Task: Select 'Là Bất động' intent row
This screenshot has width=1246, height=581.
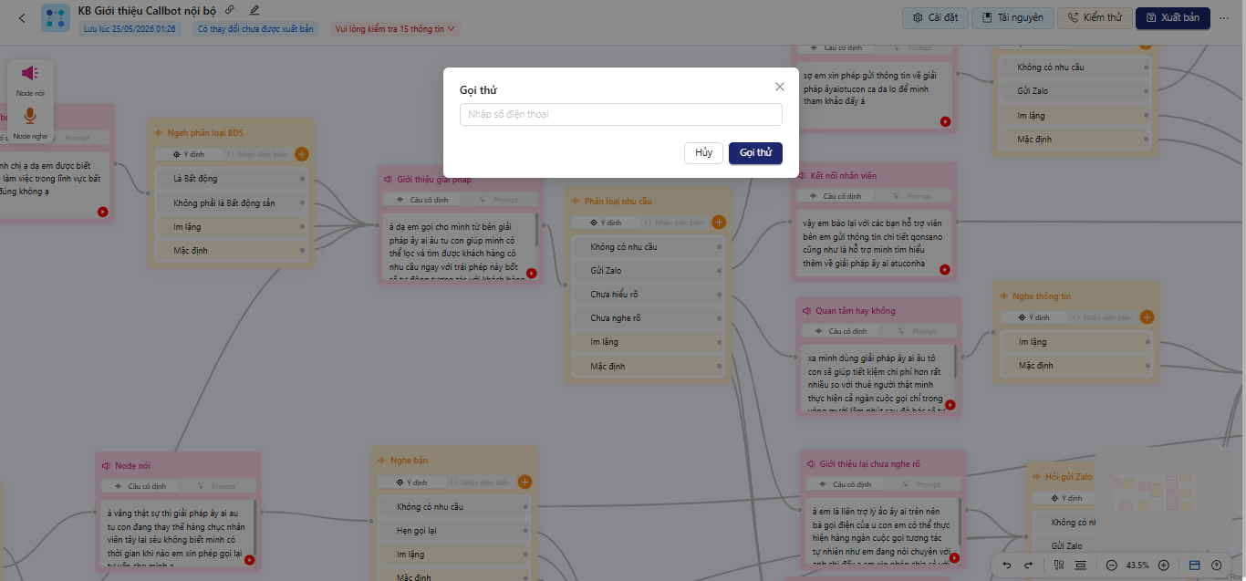Action: click(231, 179)
